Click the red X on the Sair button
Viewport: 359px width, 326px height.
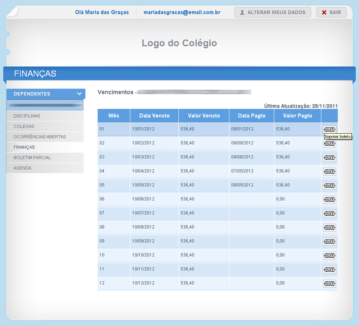point(324,12)
